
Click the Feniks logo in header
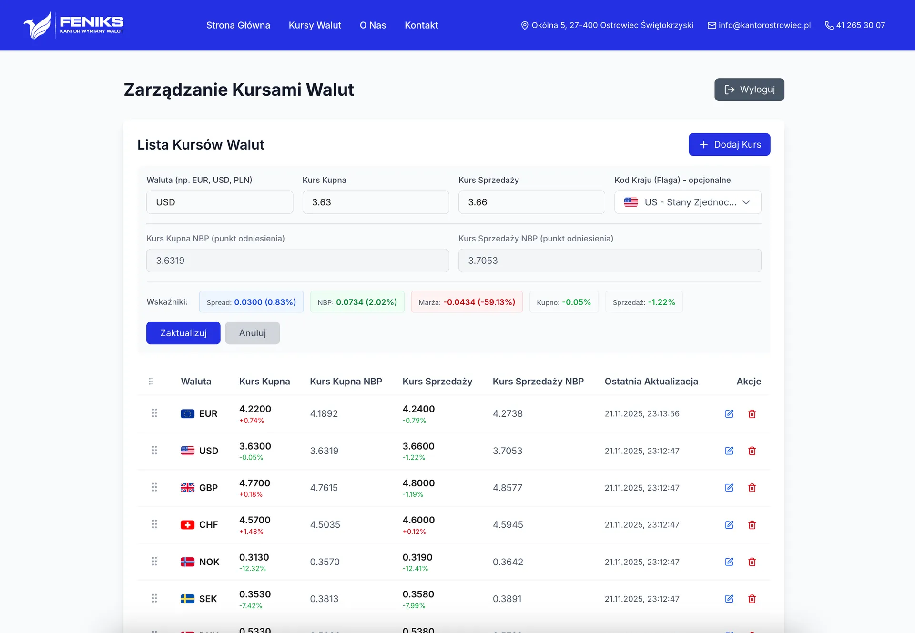click(73, 25)
